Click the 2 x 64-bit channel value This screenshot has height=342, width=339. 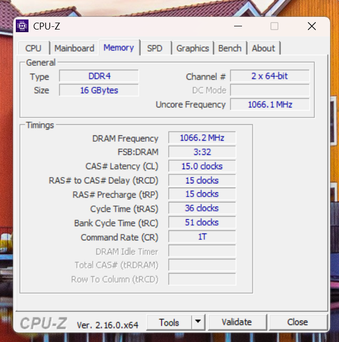[x=270, y=76]
